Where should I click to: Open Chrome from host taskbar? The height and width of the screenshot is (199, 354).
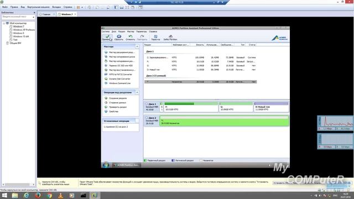[x=49, y=195]
